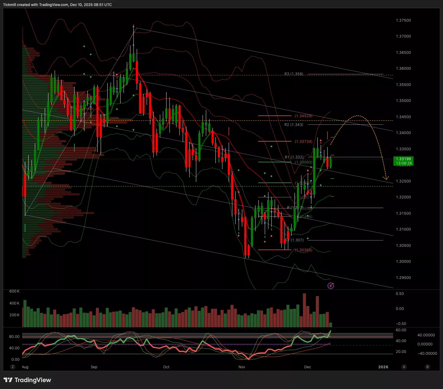
Task: Click the TradingView logo
Action: pyautogui.click(x=27, y=380)
